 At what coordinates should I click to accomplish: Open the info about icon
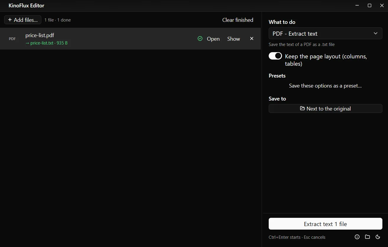(x=357, y=237)
